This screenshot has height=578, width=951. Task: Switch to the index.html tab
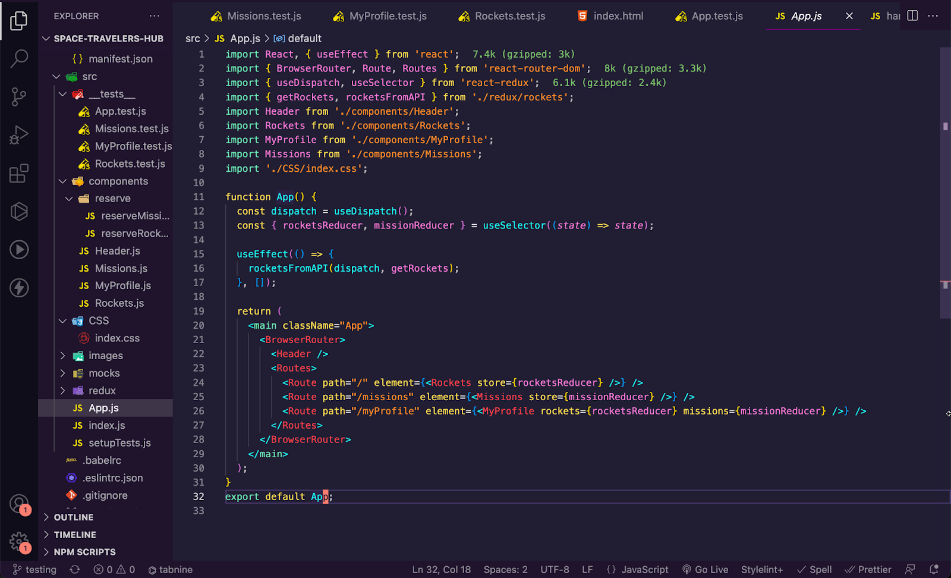tap(618, 16)
